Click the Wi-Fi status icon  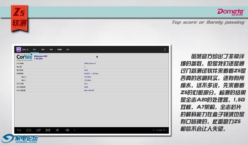coord(165,130)
